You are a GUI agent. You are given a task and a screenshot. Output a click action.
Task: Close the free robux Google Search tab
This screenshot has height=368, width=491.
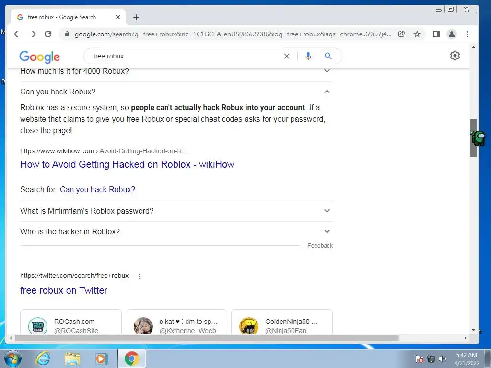tap(118, 17)
